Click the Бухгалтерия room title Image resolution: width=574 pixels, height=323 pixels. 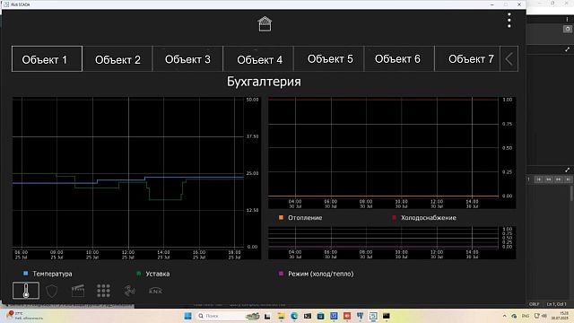point(264,82)
